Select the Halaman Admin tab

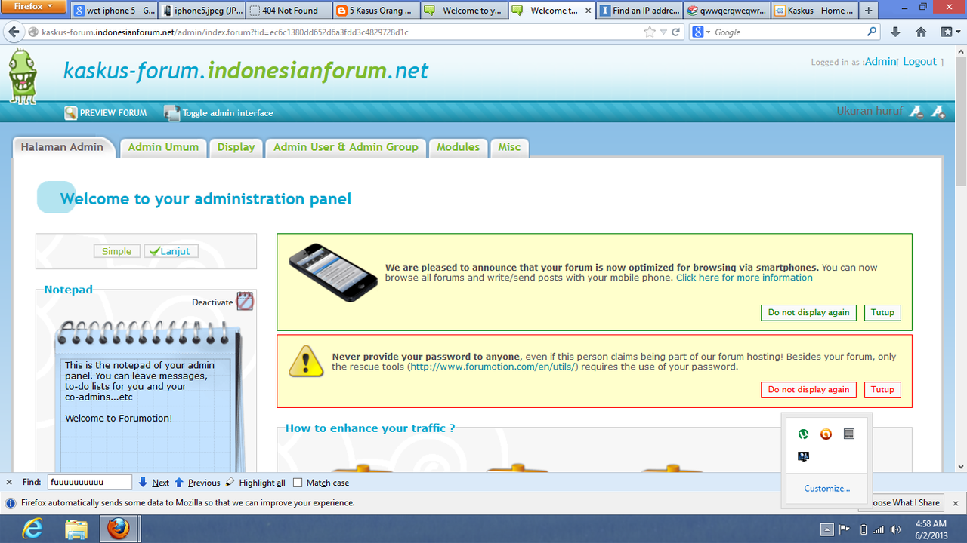click(x=63, y=147)
